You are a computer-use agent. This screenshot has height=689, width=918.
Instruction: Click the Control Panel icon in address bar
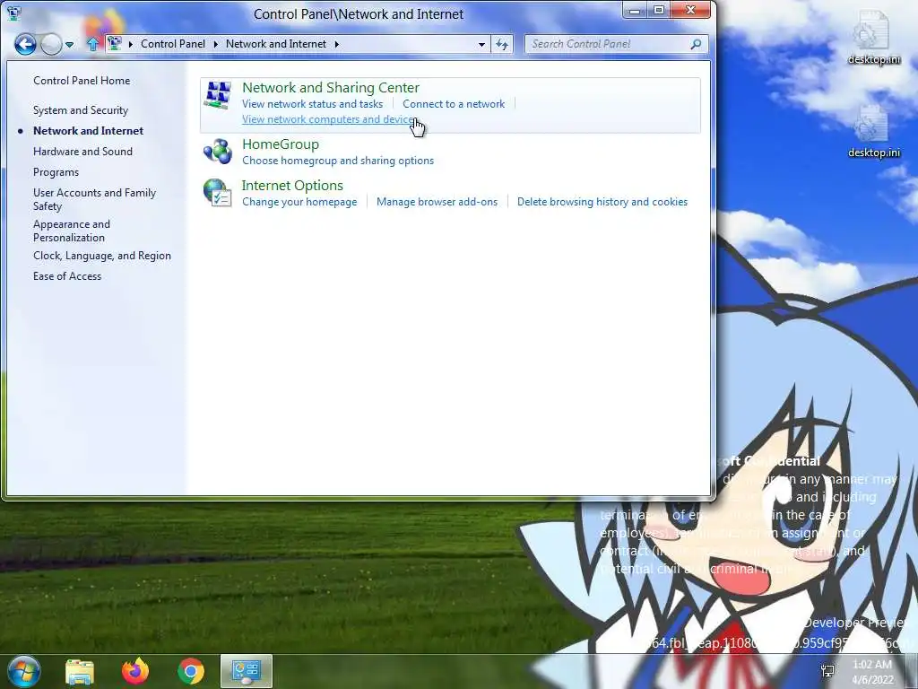115,44
